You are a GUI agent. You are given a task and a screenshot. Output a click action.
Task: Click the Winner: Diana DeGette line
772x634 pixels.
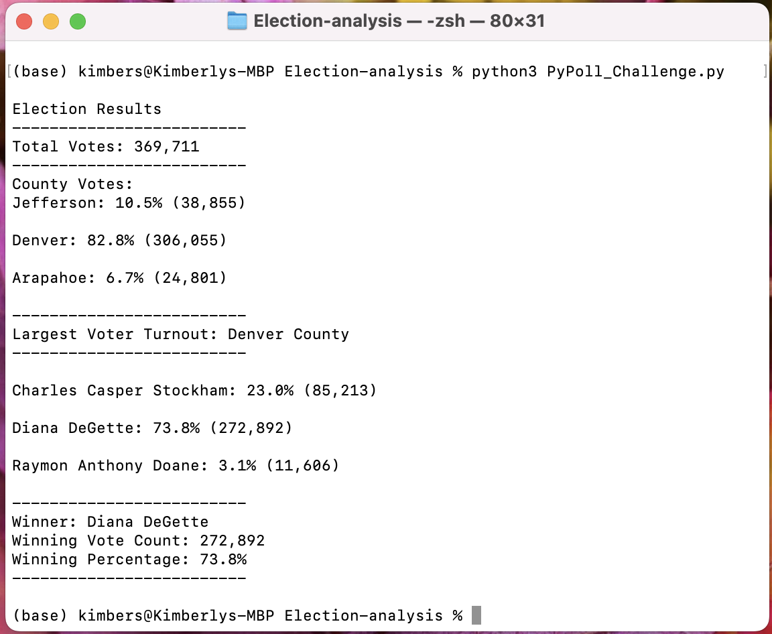pos(111,521)
